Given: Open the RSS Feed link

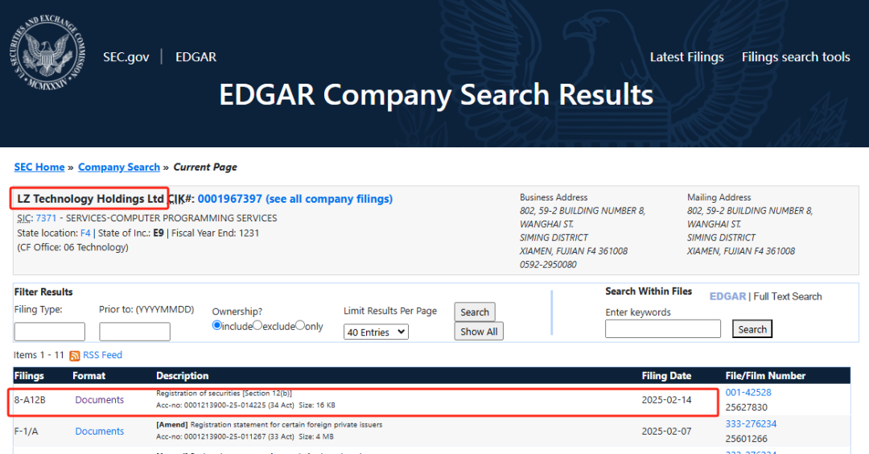Looking at the screenshot, I should point(102,355).
